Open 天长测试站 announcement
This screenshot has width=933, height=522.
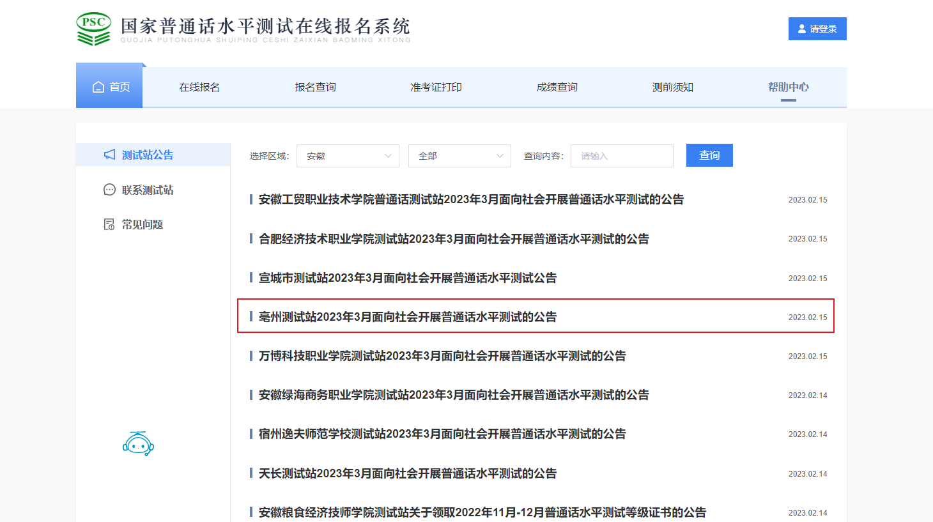(x=408, y=473)
